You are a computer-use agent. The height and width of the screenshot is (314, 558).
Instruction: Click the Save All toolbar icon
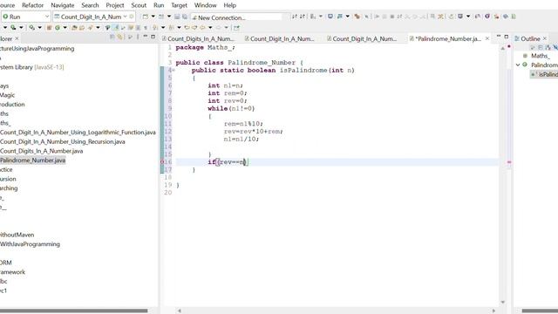tap(184, 17)
